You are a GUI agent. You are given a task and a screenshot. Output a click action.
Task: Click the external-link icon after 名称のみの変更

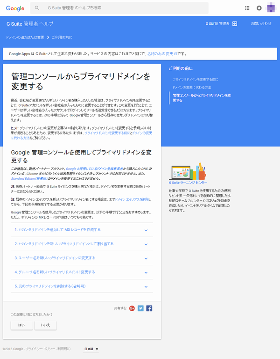(x=175, y=54)
